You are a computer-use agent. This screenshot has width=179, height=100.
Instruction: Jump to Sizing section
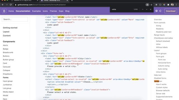tap(159, 26)
